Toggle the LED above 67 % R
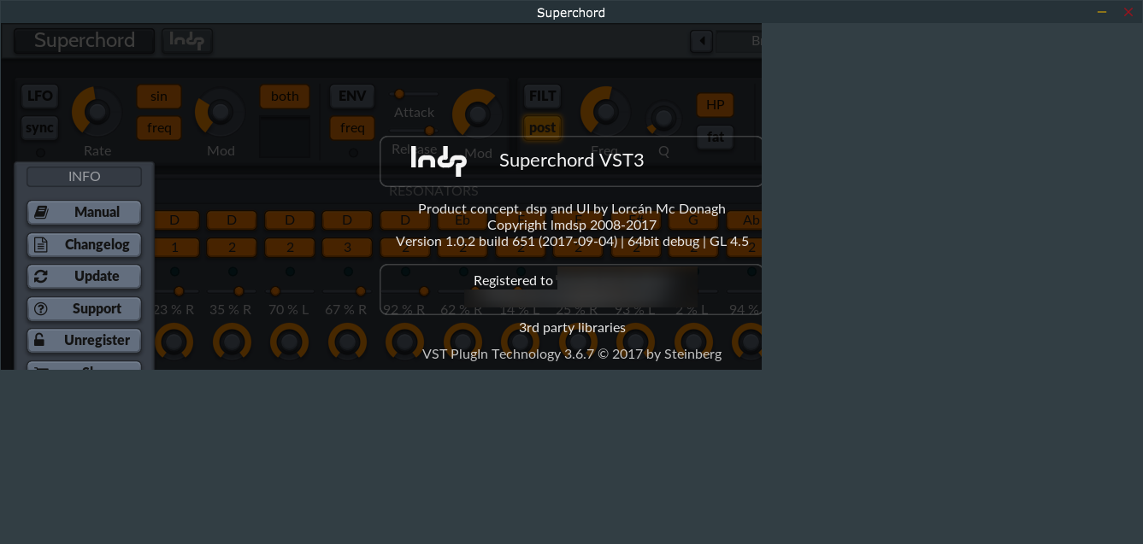Screen dimensions: 1143x544 click(348, 272)
